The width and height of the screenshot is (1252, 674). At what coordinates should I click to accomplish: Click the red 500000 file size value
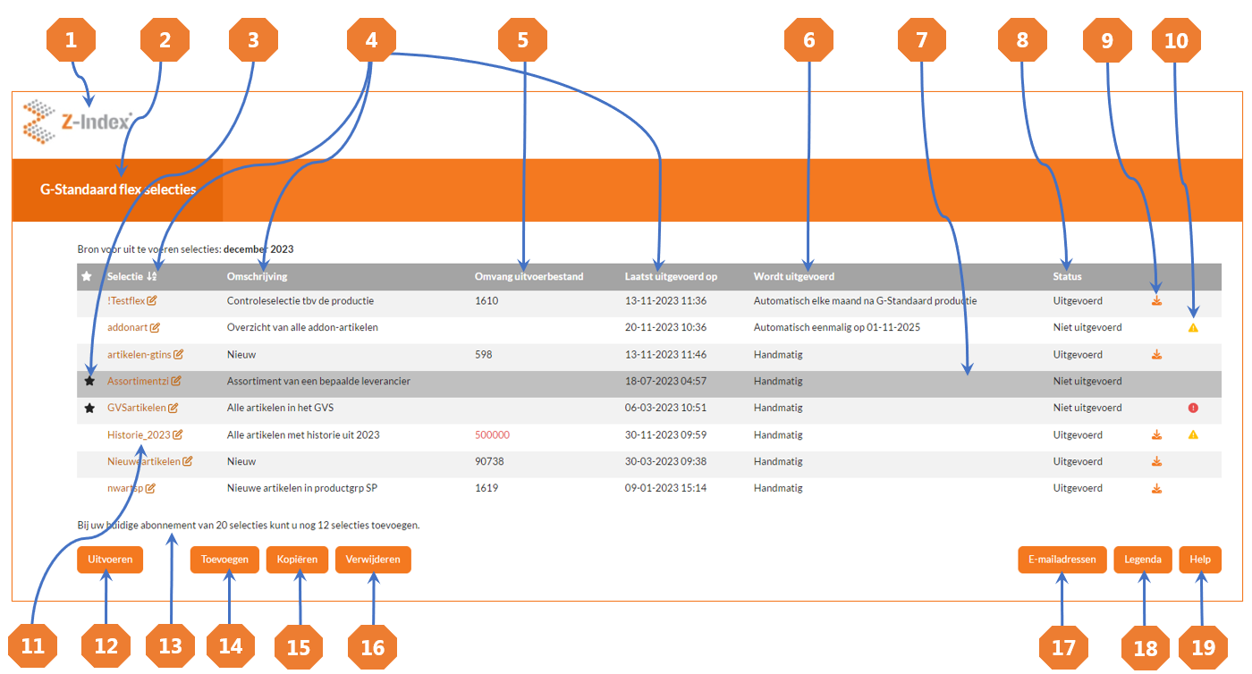(492, 435)
